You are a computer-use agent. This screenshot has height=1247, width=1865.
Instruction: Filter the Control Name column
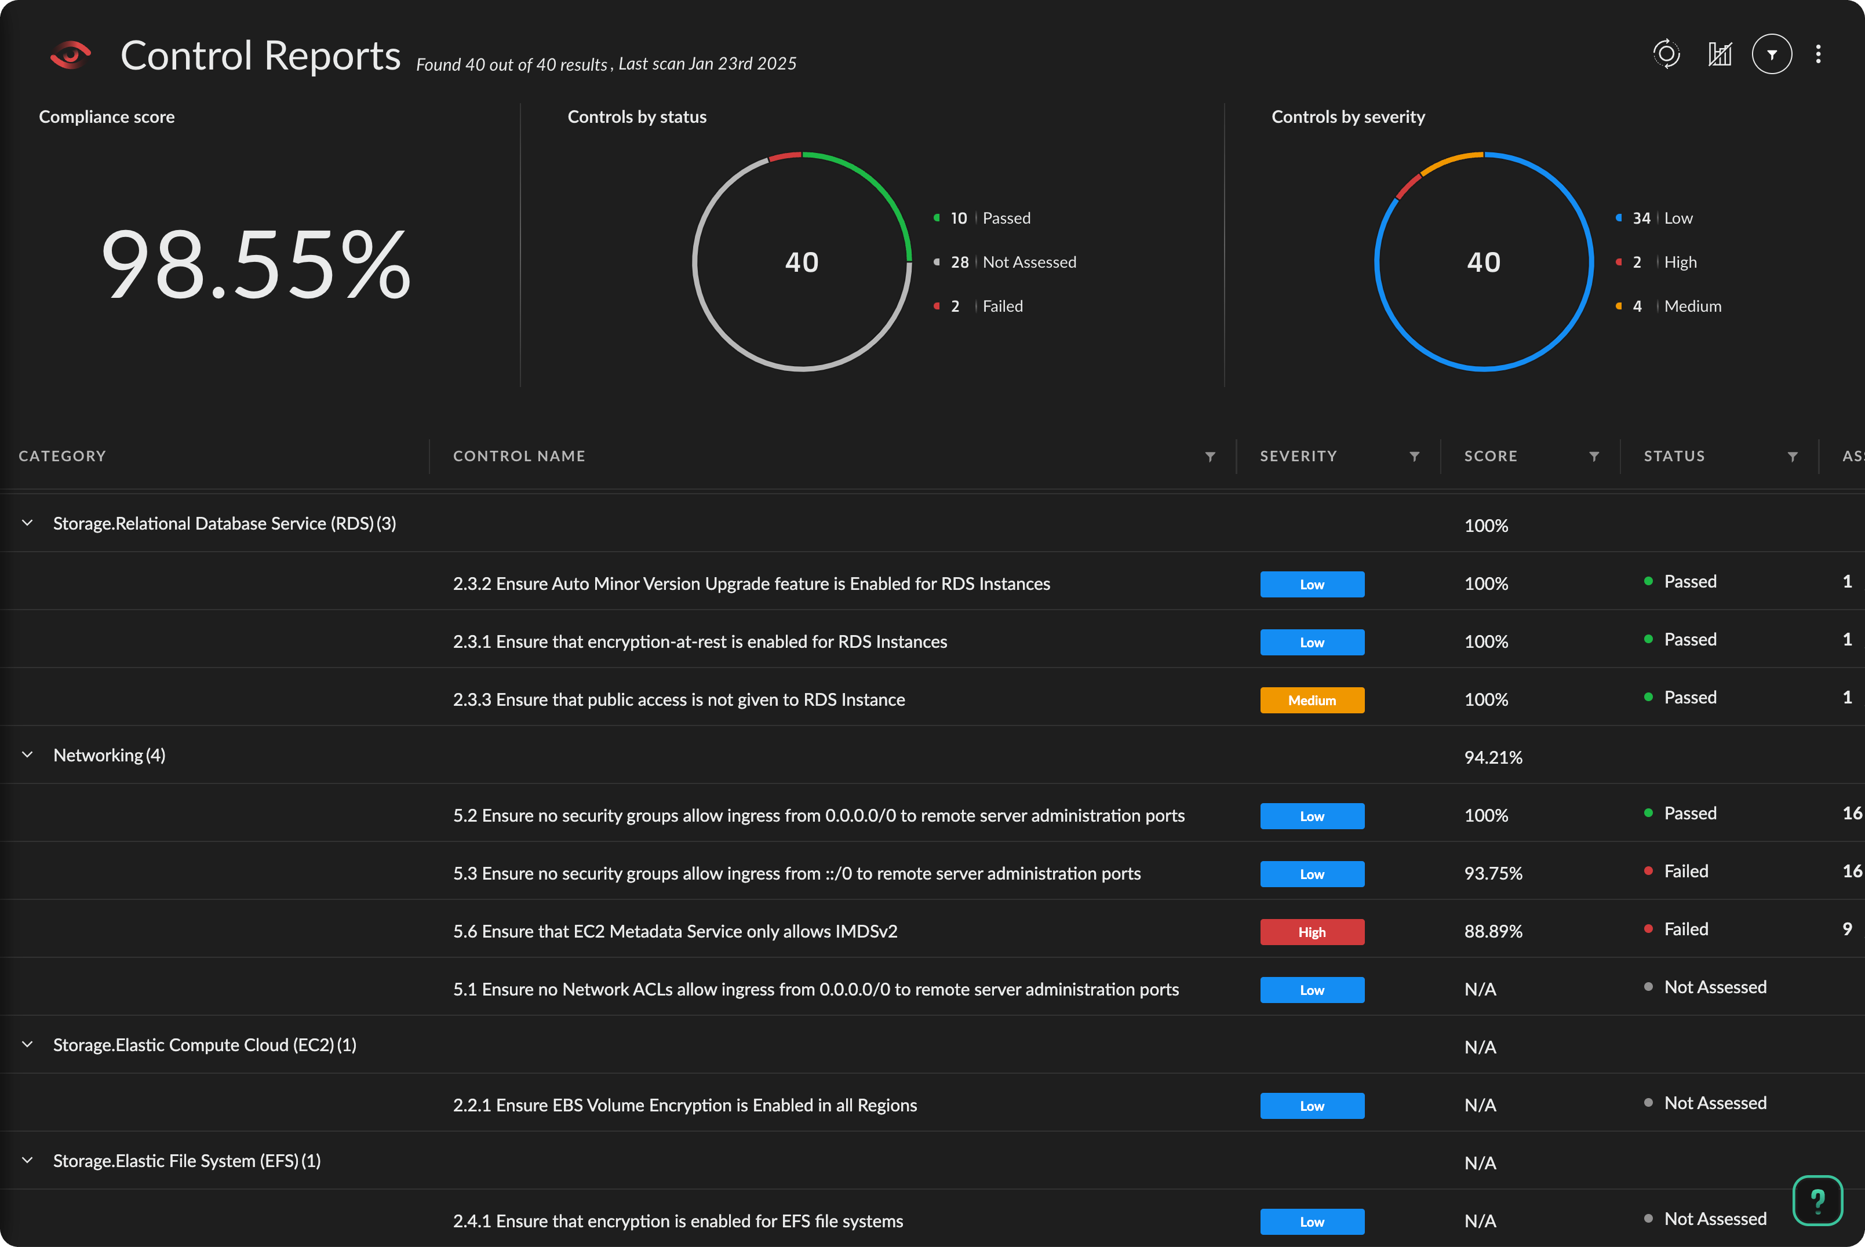[1210, 457]
